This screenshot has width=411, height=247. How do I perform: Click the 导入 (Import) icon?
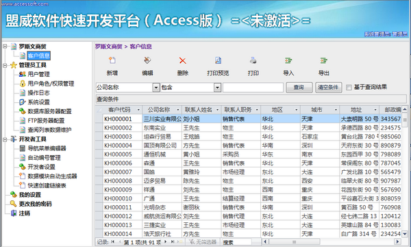point(288,60)
